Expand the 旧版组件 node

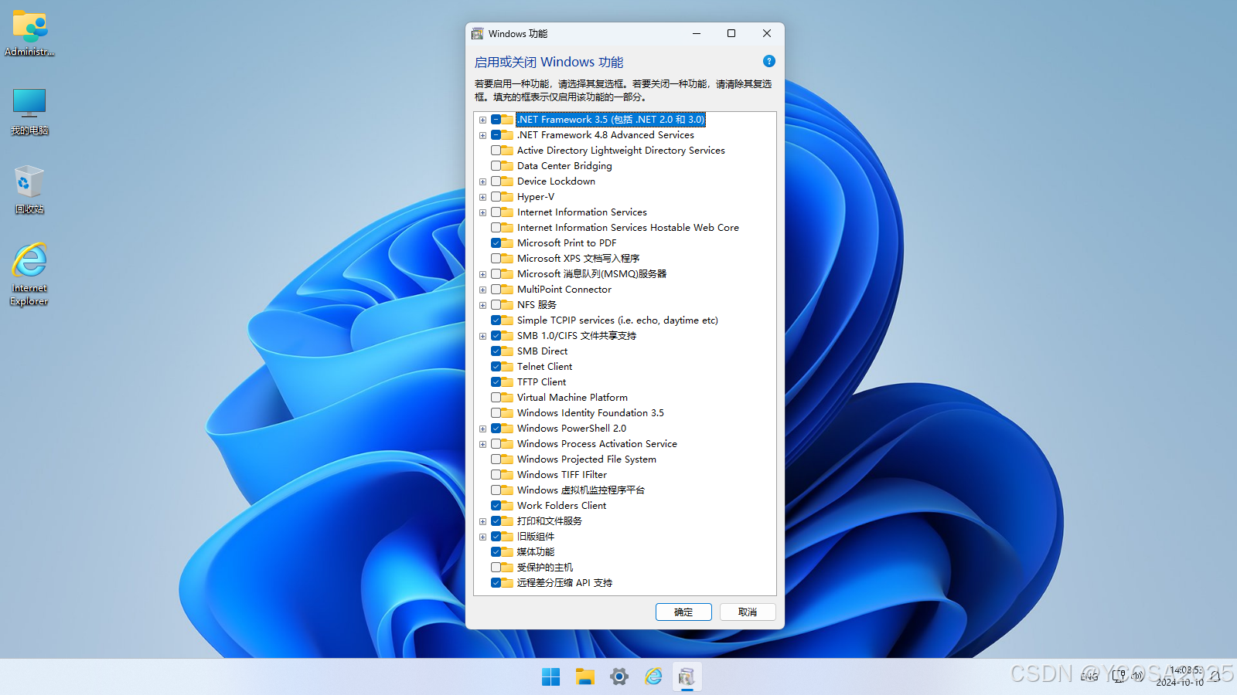click(482, 537)
